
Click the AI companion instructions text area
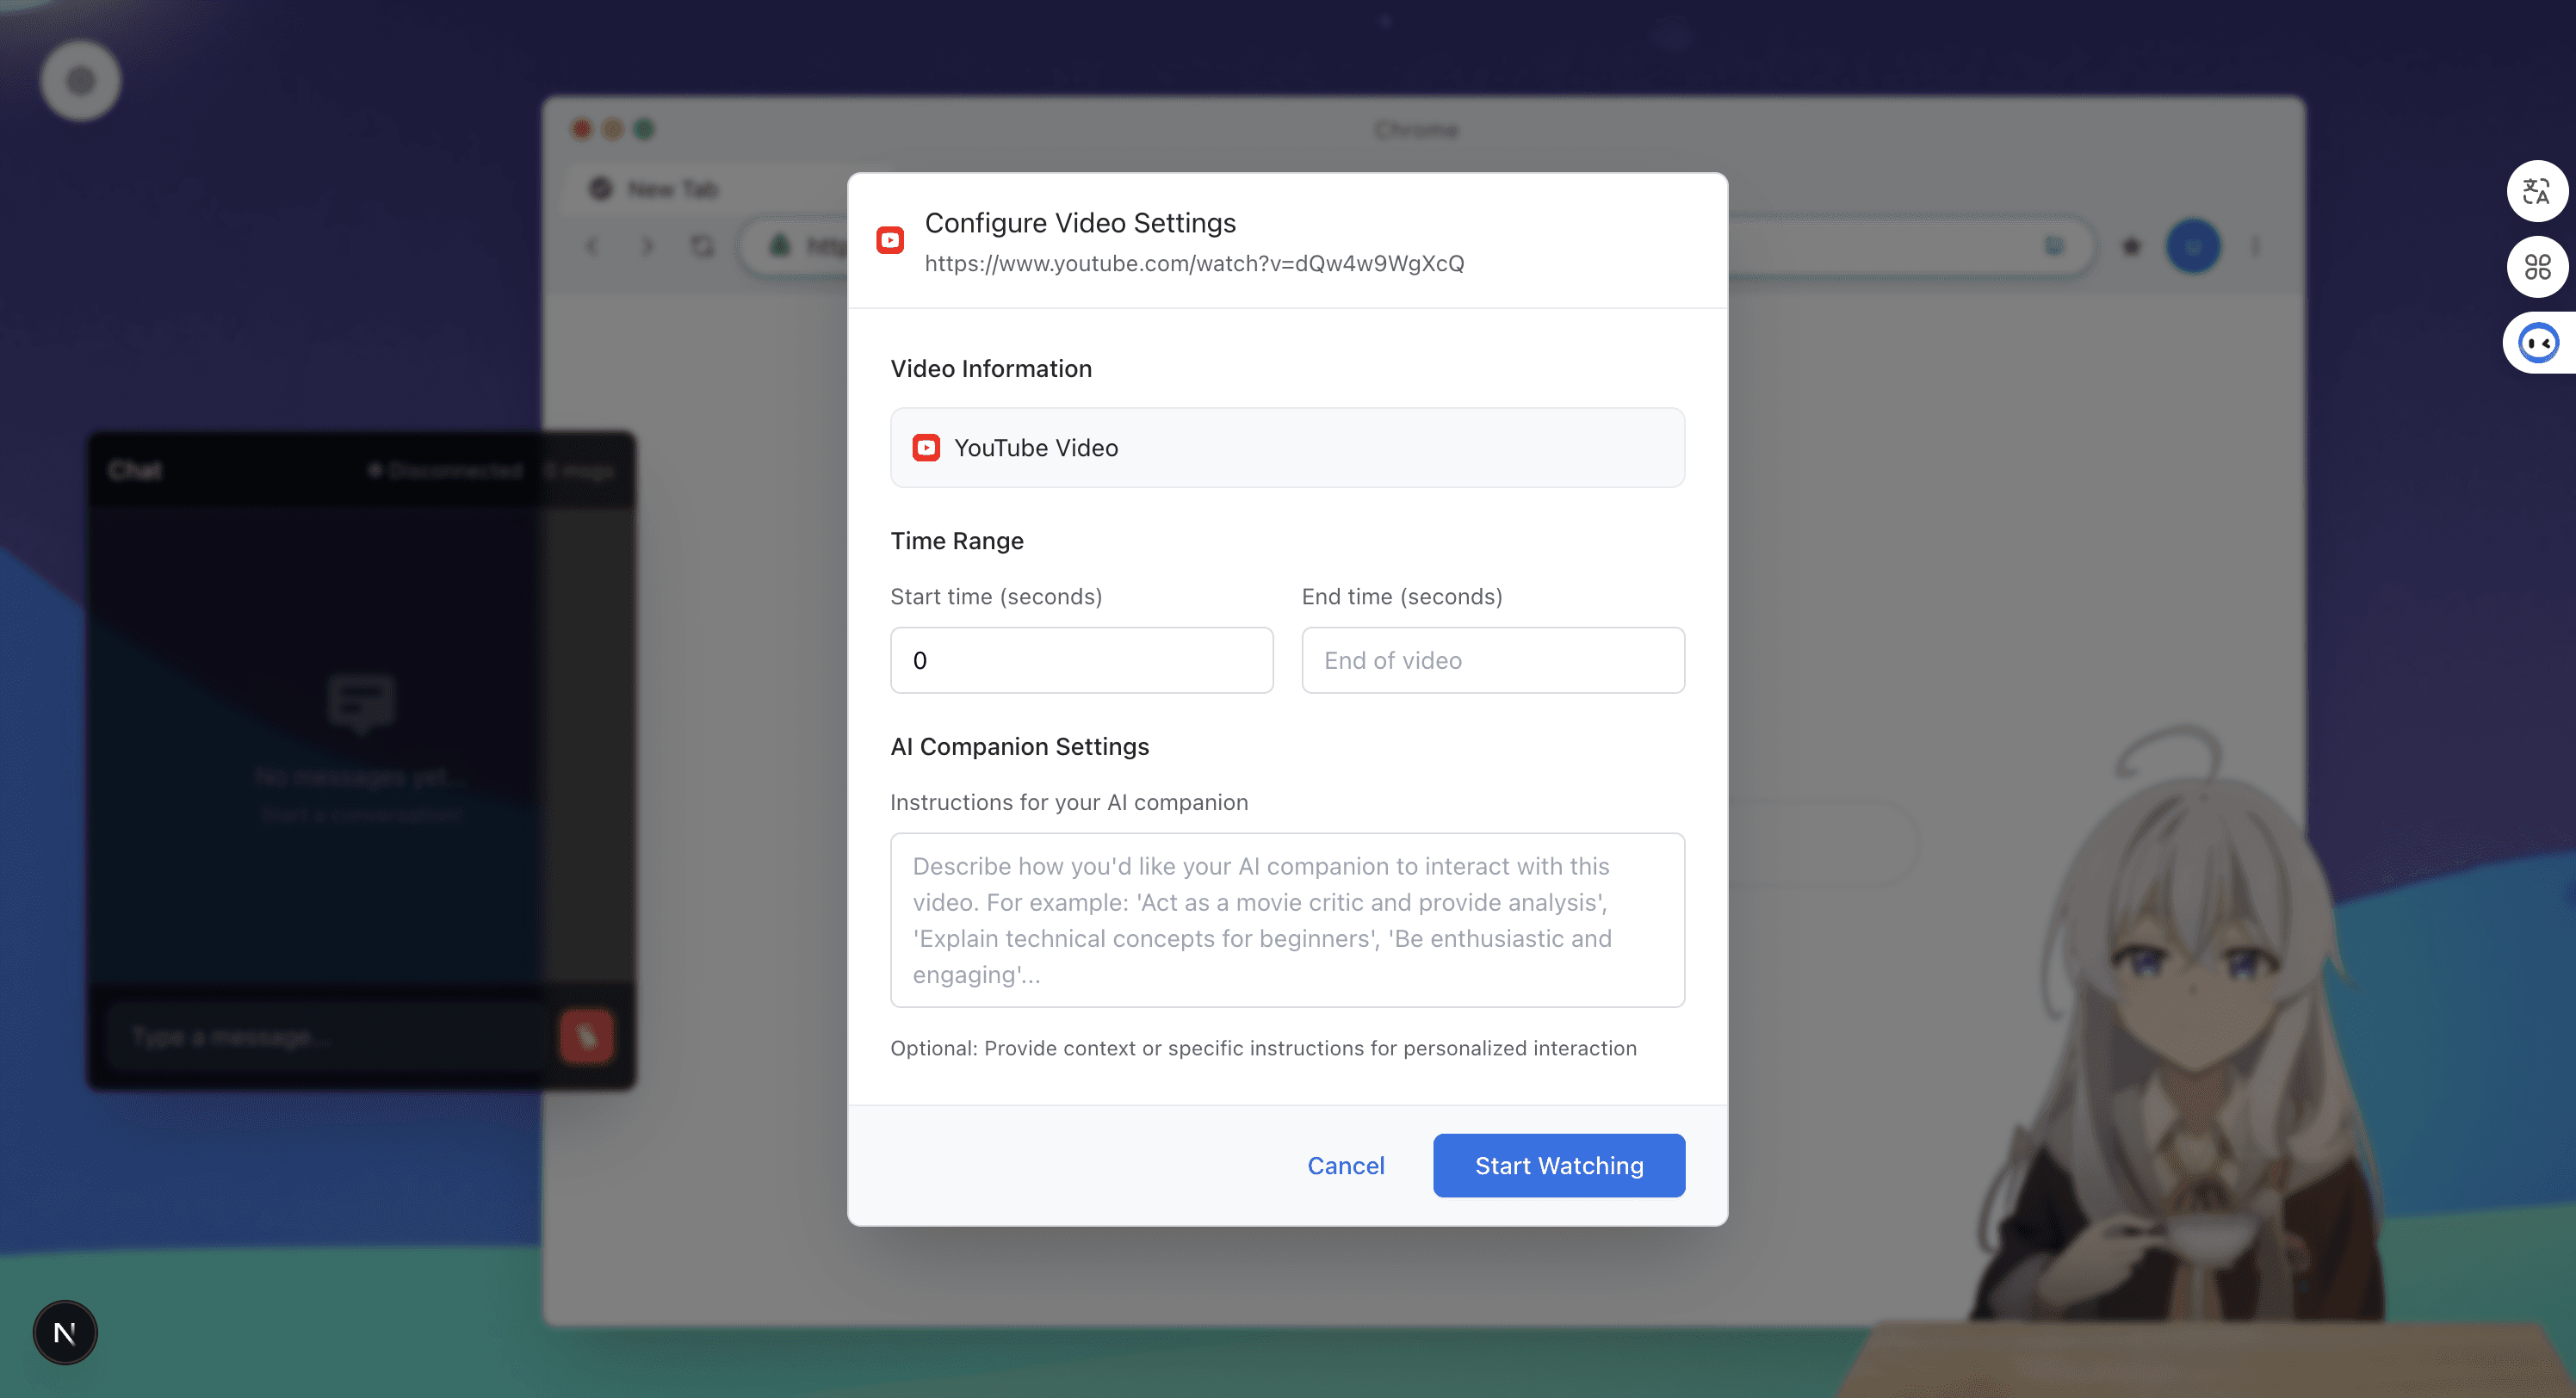point(1287,920)
